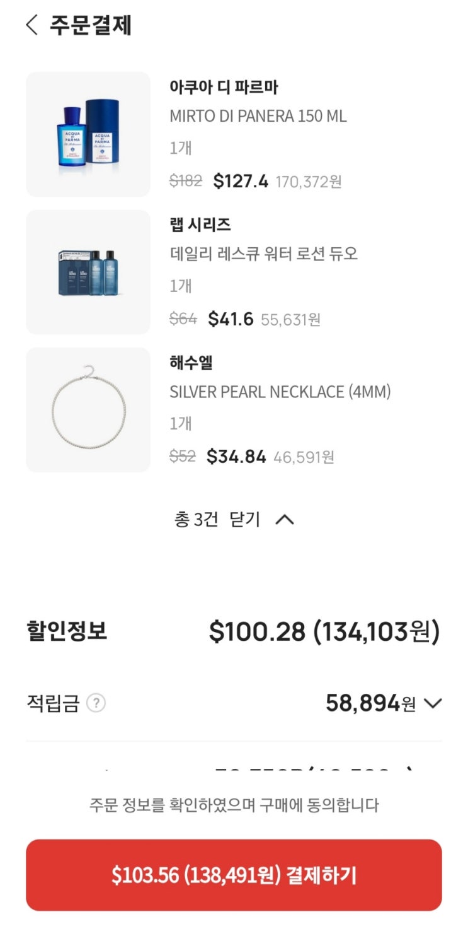Tap the silver pearl necklace thumbnail

[x=88, y=409]
